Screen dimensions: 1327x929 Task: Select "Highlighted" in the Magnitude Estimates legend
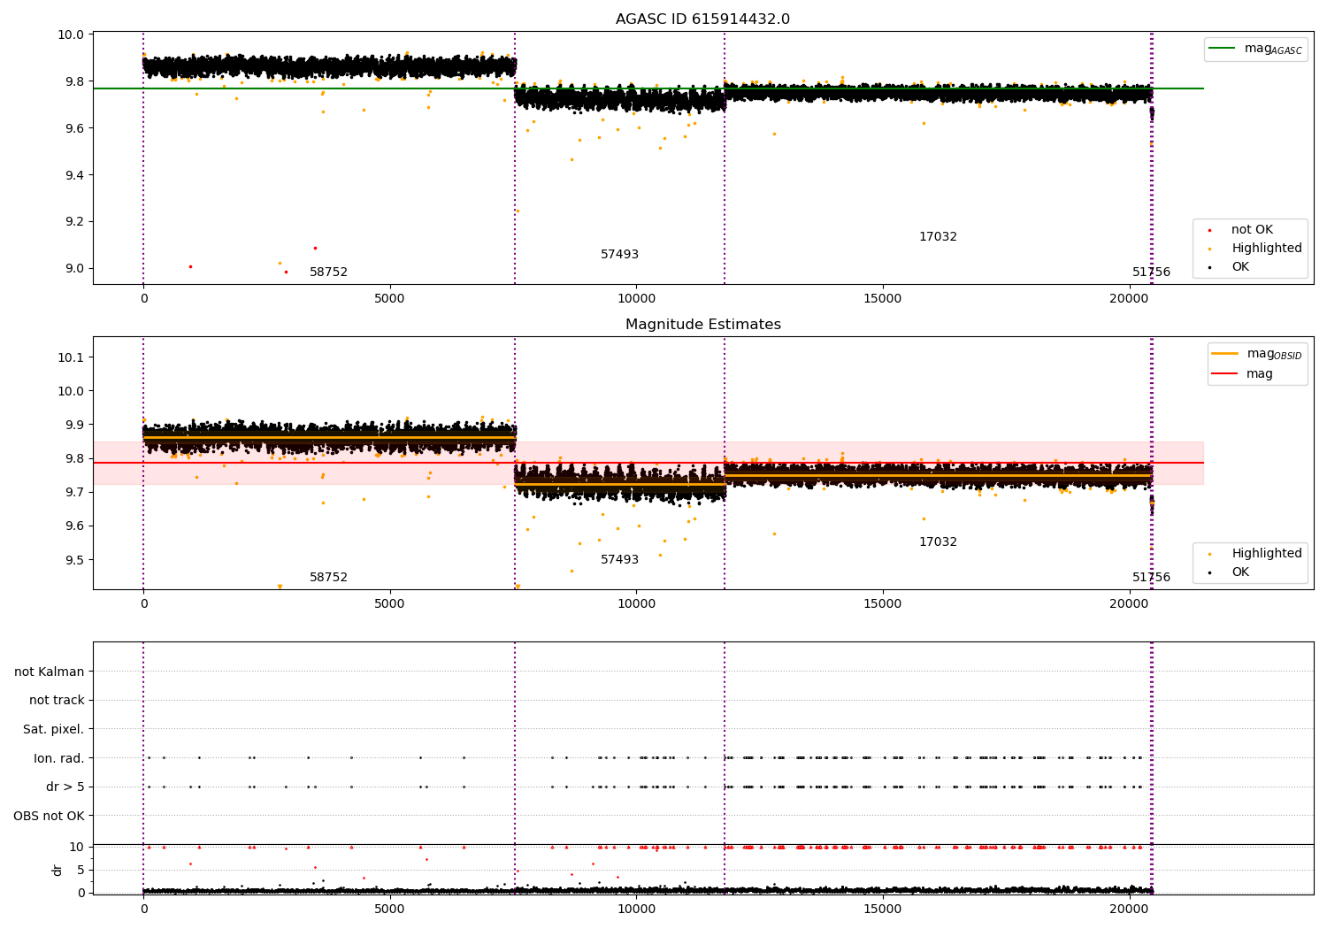(1255, 554)
